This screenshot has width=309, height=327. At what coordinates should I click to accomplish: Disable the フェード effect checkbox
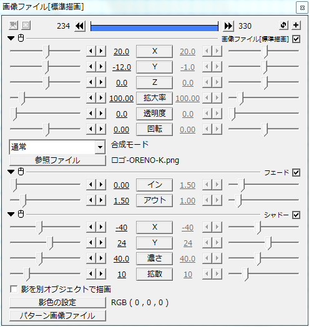pyautogui.click(x=297, y=172)
